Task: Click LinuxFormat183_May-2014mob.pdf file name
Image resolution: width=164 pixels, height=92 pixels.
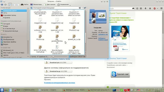Action: pyautogui.click(x=40, y=14)
